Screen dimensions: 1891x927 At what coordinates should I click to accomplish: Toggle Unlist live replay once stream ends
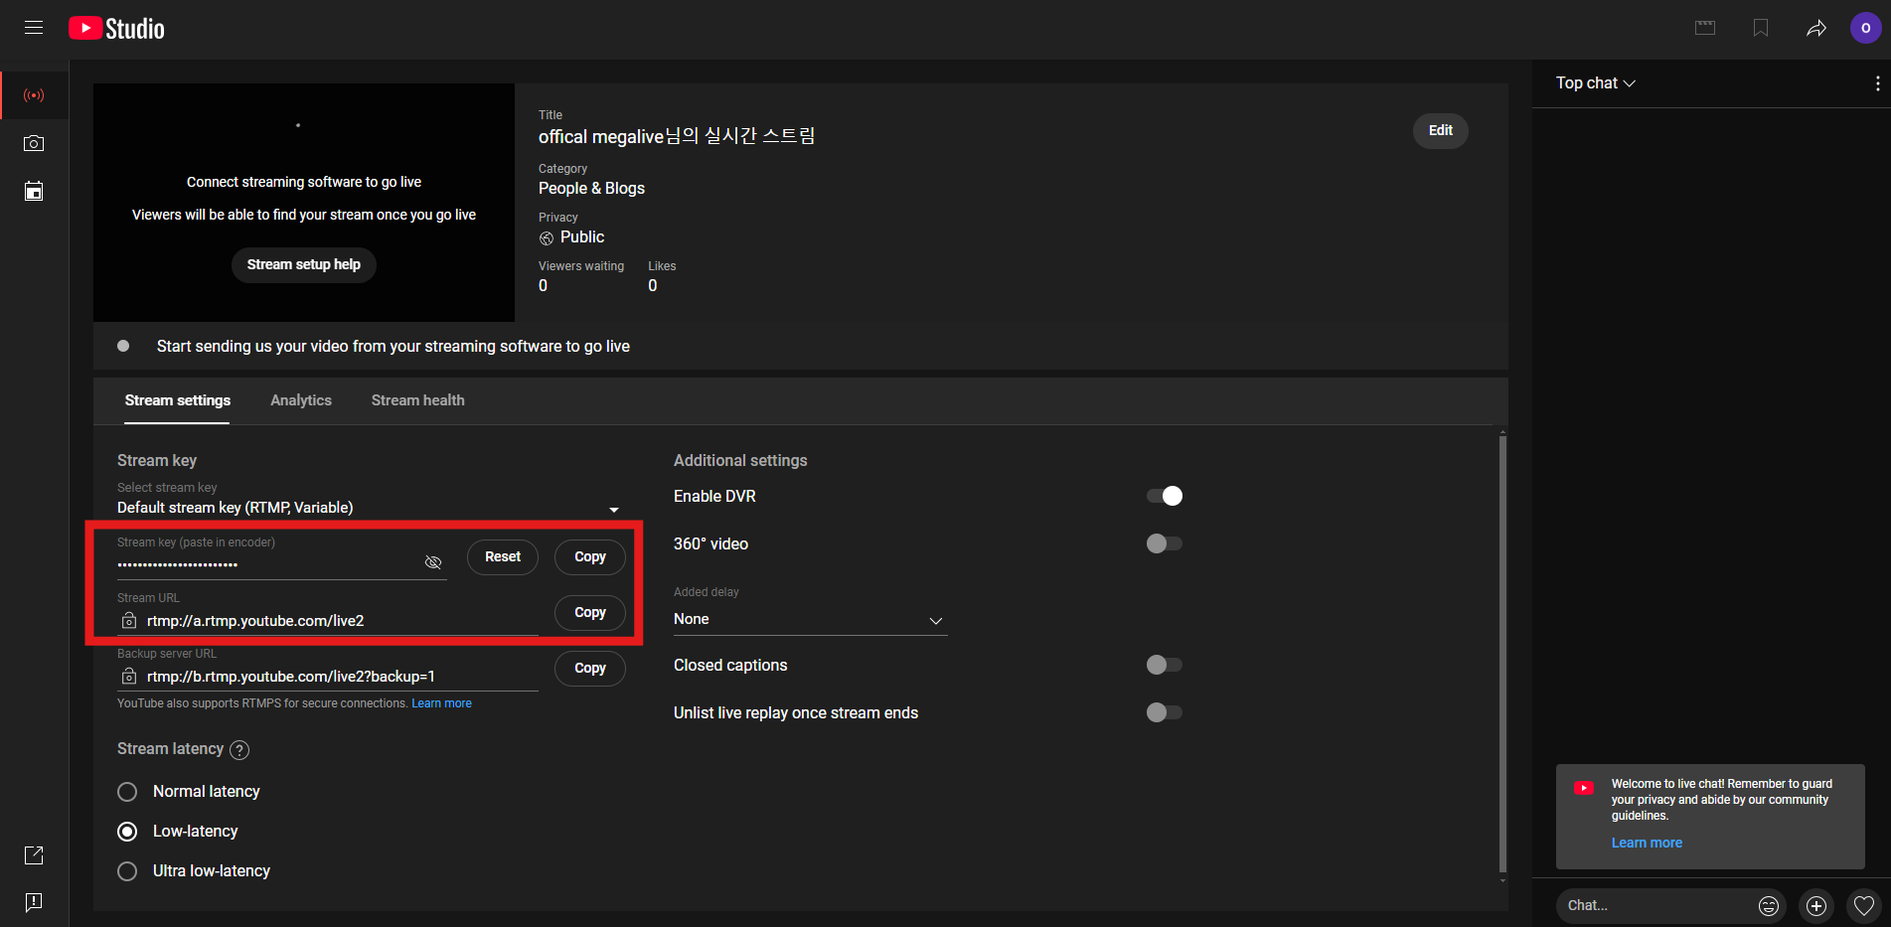pyautogui.click(x=1165, y=712)
